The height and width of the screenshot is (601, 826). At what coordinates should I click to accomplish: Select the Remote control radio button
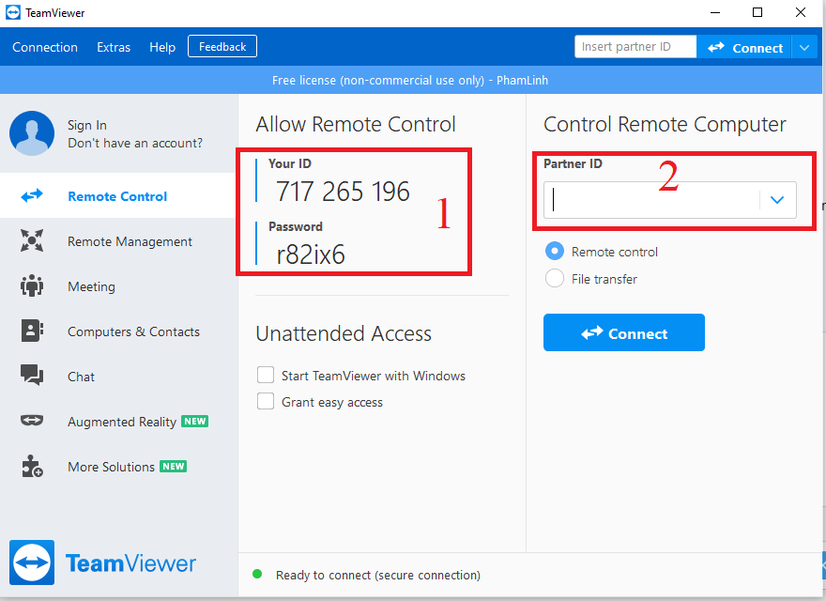[x=554, y=251]
